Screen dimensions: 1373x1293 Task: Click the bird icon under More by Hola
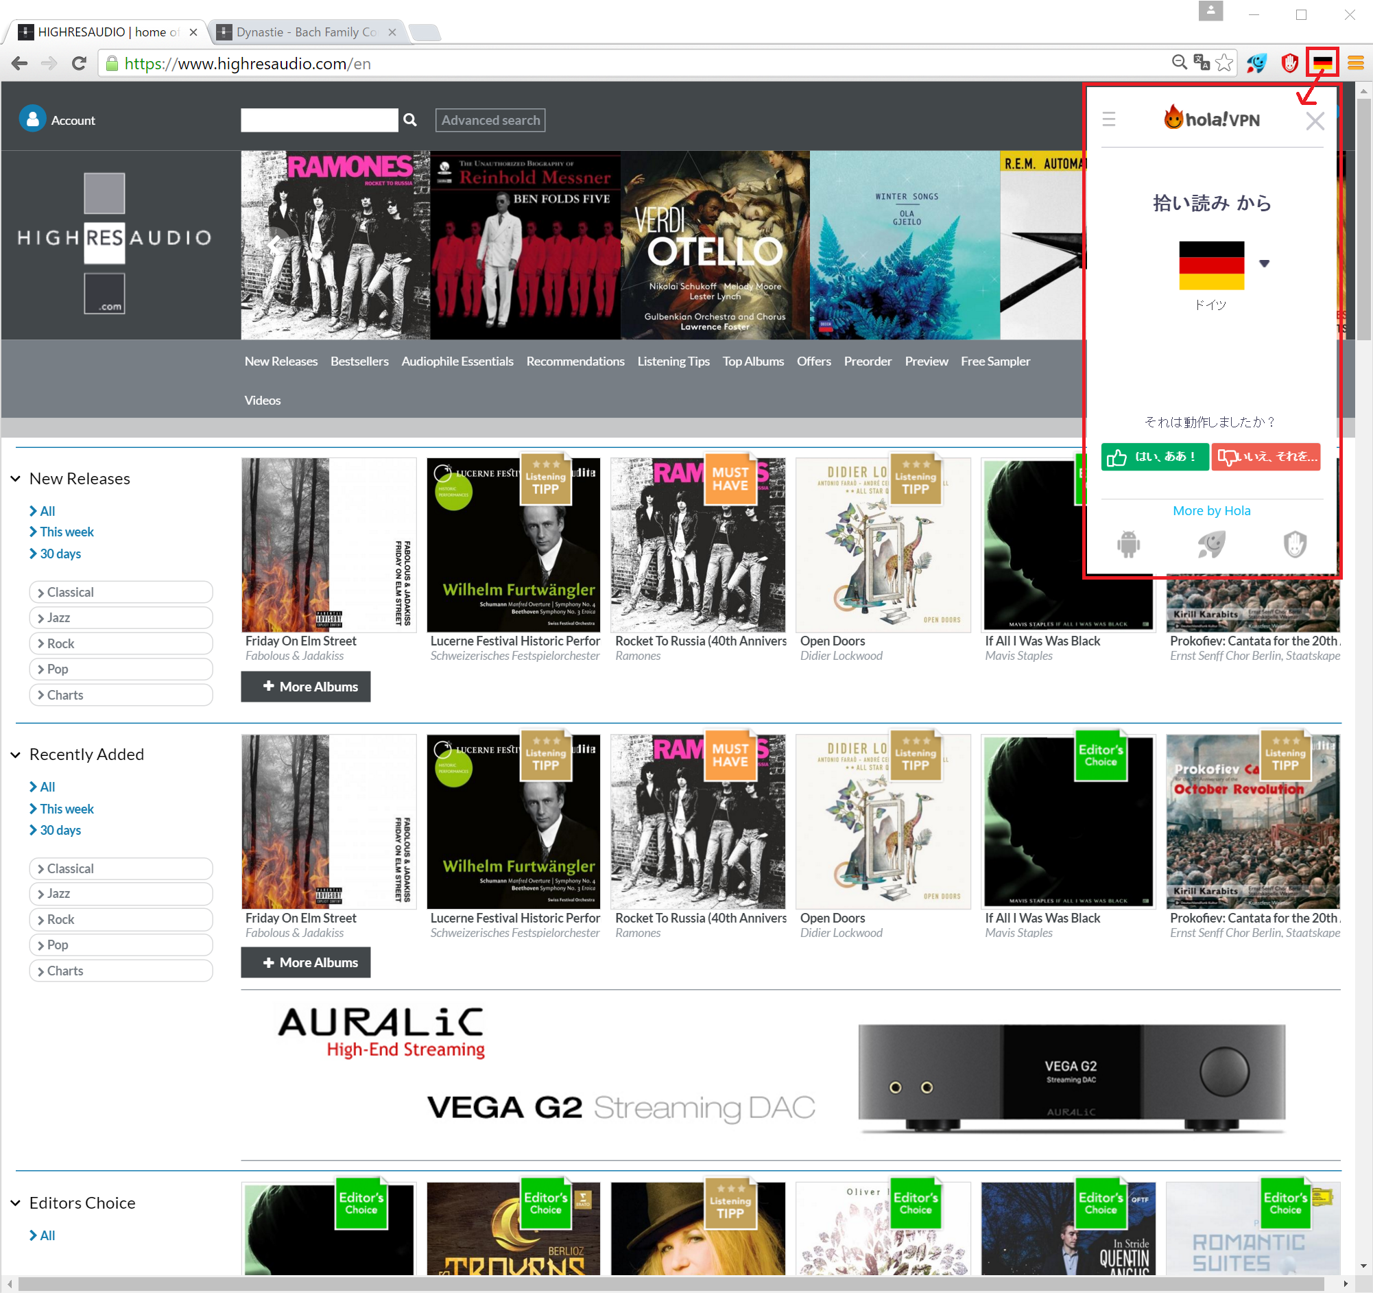1211,543
